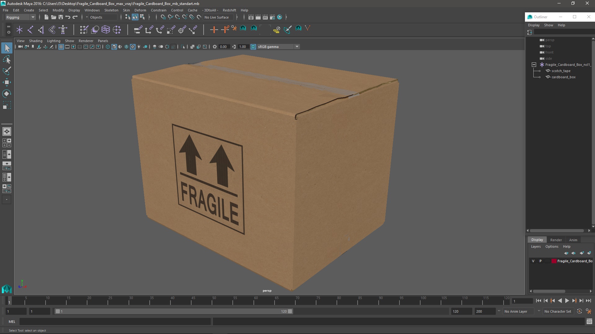Screen dimensions: 595x334
Task: Select by object type mode
Action: click(x=135, y=17)
